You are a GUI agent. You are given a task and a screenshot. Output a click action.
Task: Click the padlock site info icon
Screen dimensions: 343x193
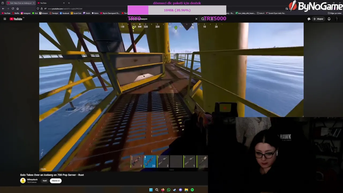tap(42, 9)
